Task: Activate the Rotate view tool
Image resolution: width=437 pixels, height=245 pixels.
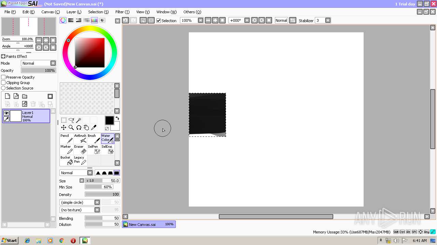Action: click(79, 128)
